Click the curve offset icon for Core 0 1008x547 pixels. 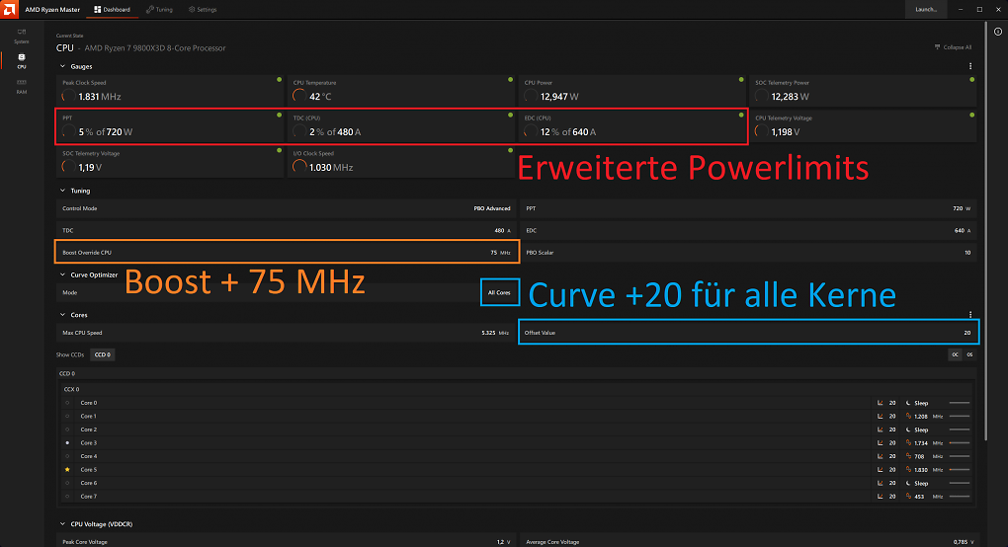click(x=881, y=403)
